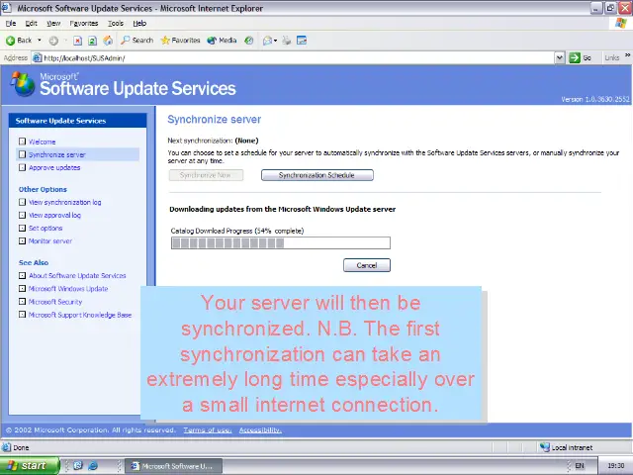Click the Forward arrow toolbar icon
Screen dimensions: 633x475
[x=53, y=41]
